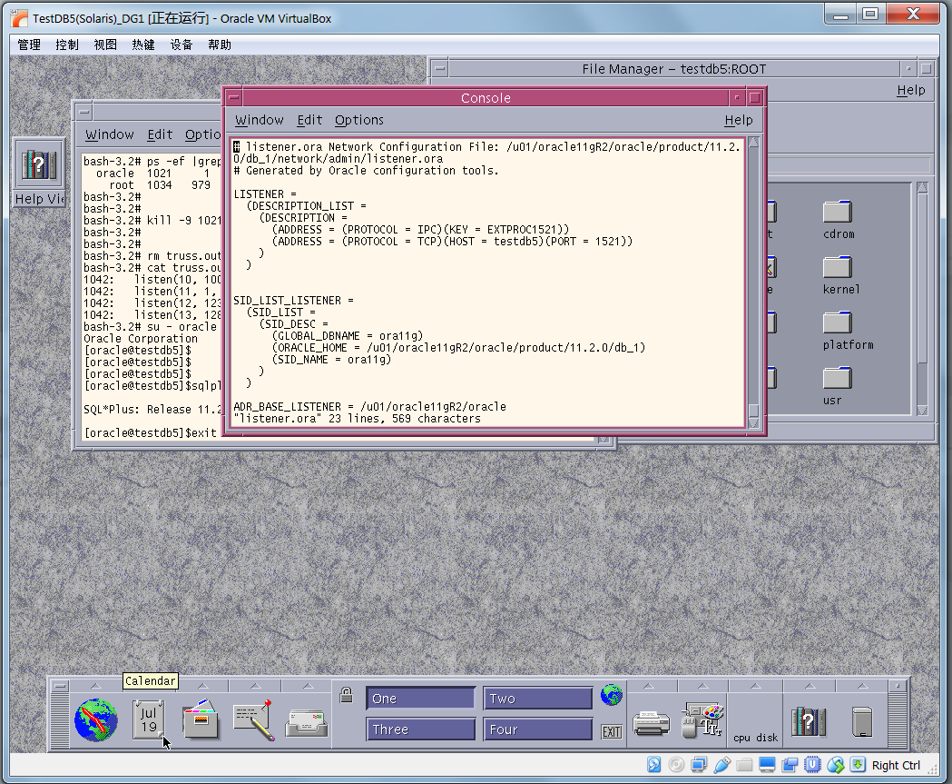Open the Console Options menu

point(358,120)
